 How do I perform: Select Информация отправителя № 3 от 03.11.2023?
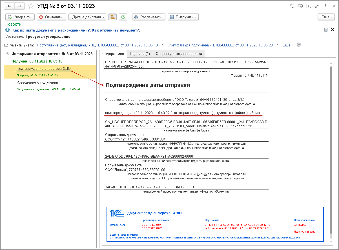52,54
